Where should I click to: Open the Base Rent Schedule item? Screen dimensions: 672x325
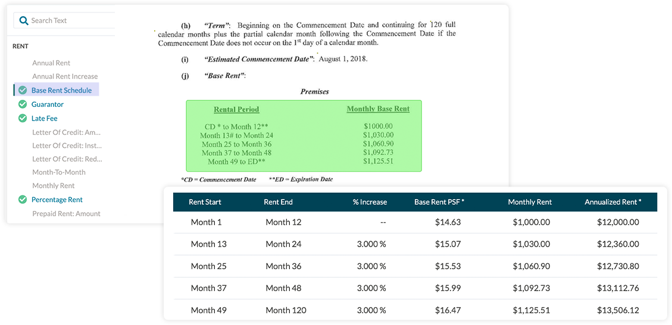click(x=61, y=90)
